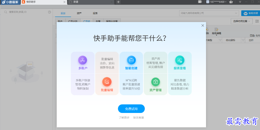The width and height of the screenshot is (260, 130).
Task: Click the filter funnel left of 优化目标 column
Action: [220, 40]
